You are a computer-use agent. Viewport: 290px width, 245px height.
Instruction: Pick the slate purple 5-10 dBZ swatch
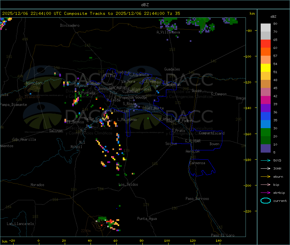coord(266,148)
